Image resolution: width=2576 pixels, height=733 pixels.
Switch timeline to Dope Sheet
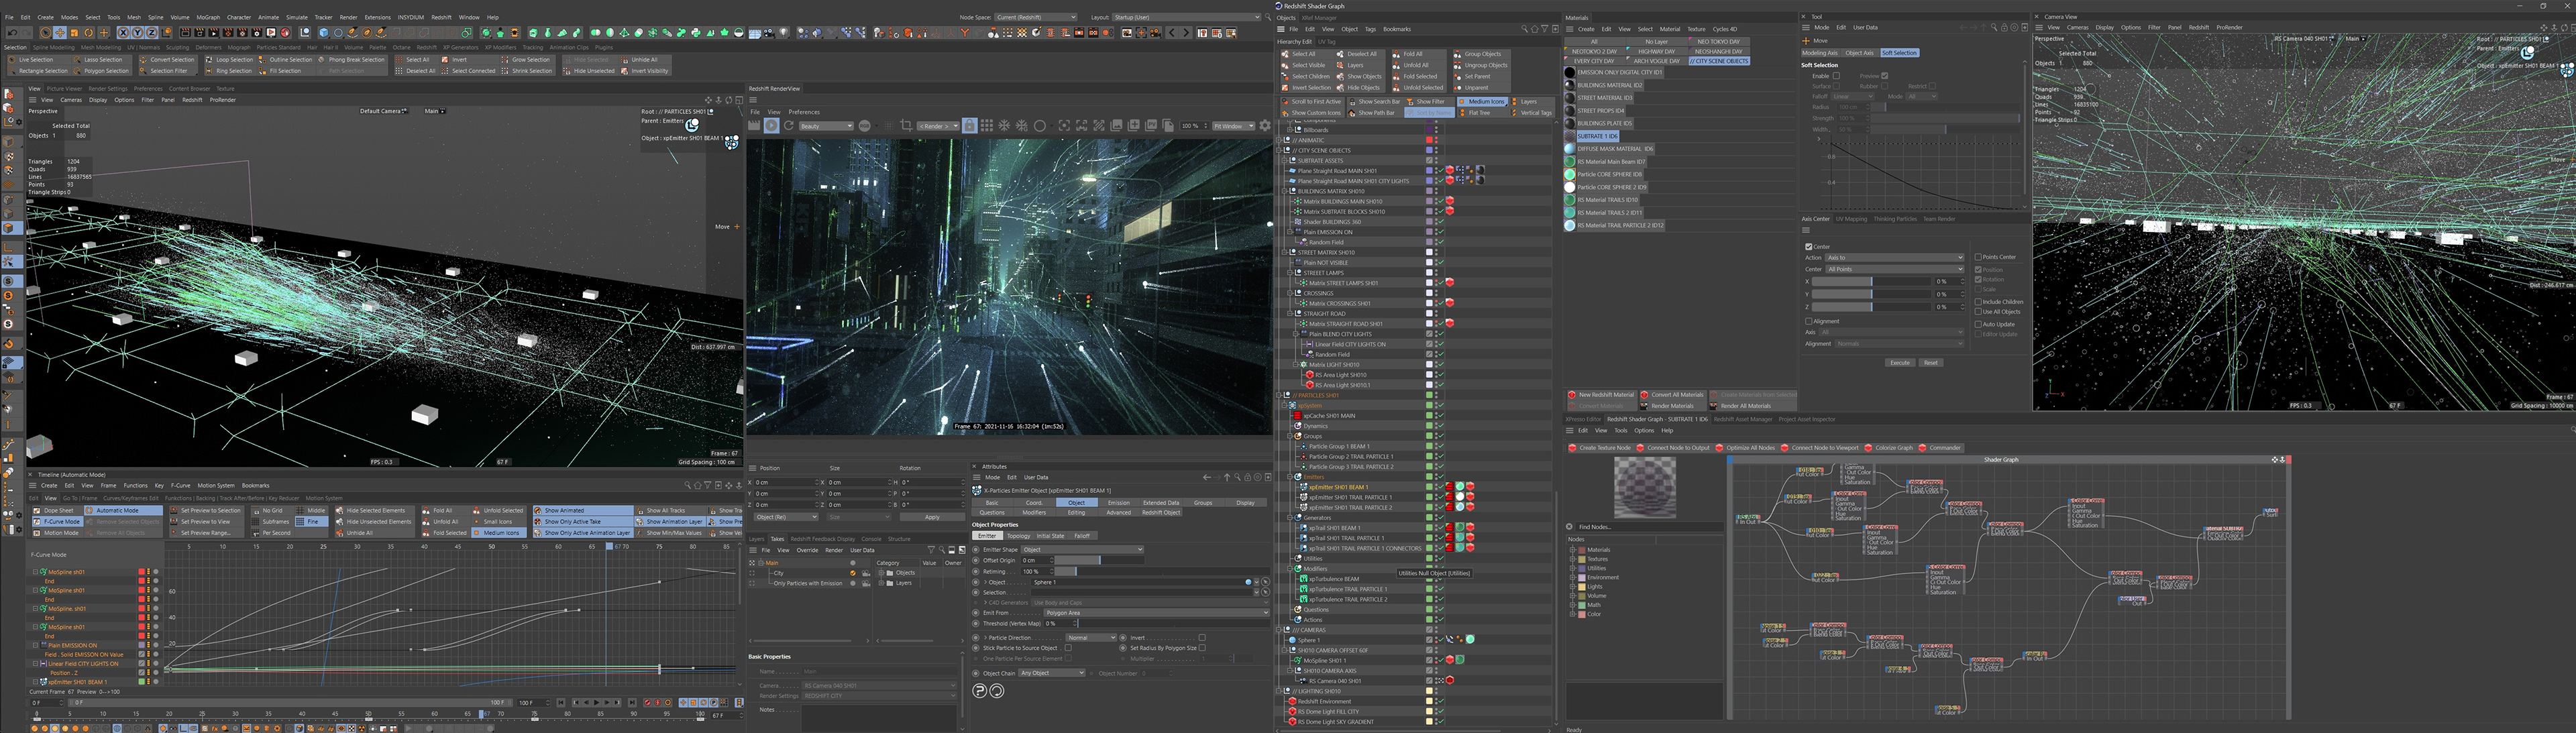58,510
